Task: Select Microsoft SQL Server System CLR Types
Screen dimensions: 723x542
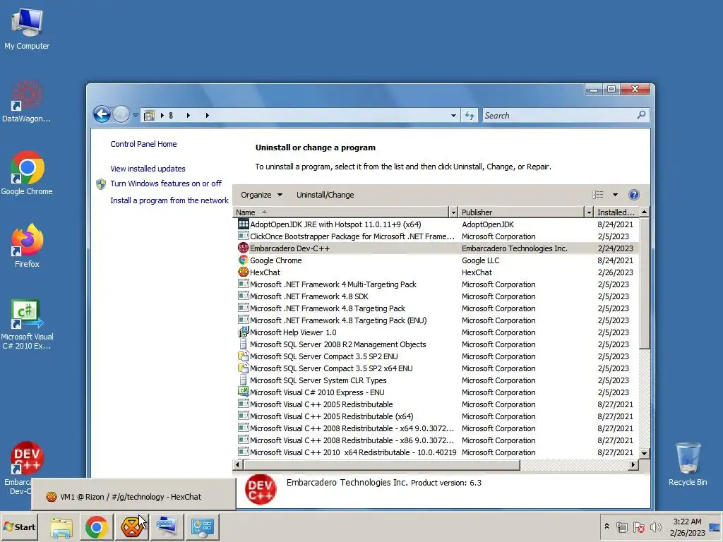Action: click(436, 380)
